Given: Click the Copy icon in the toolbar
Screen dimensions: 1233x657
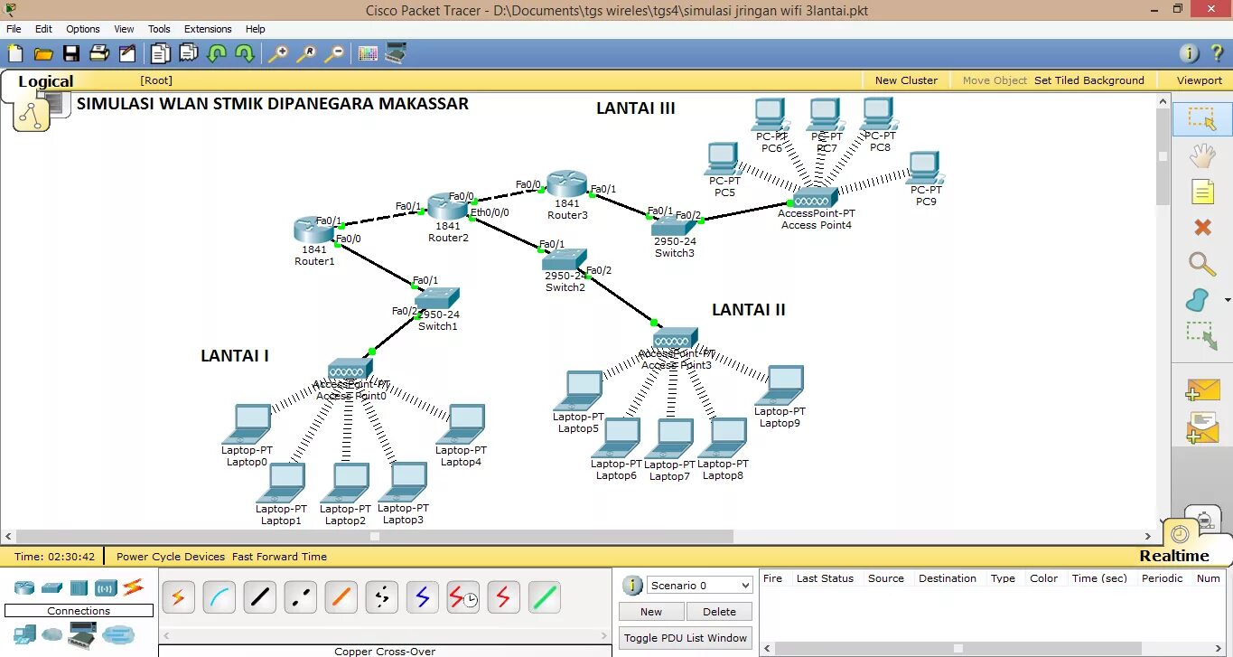Looking at the screenshot, I should click(x=160, y=53).
